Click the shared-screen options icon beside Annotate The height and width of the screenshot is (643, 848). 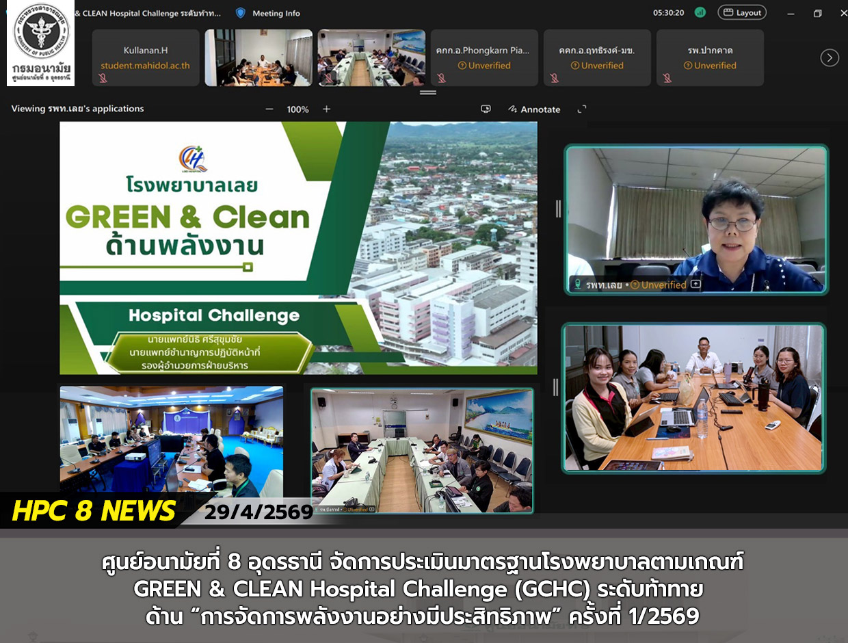coord(486,109)
